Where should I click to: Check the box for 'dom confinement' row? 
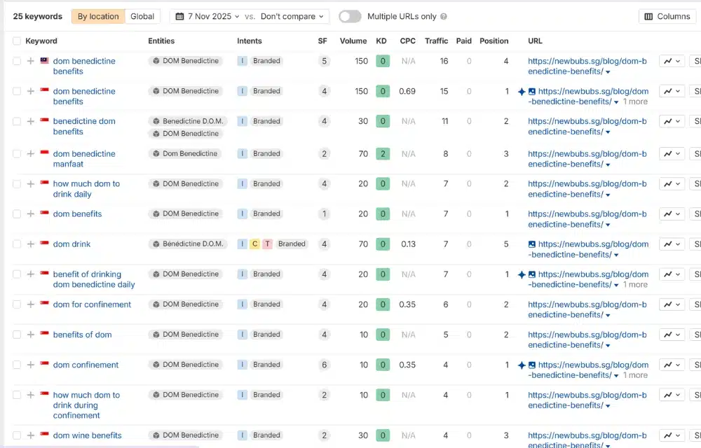(17, 365)
